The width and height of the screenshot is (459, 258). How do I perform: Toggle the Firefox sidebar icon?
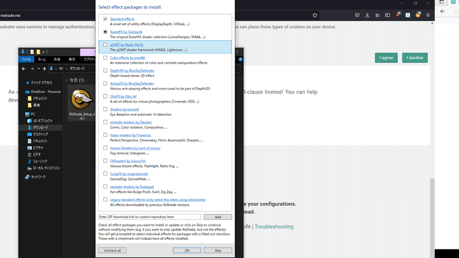387,15
